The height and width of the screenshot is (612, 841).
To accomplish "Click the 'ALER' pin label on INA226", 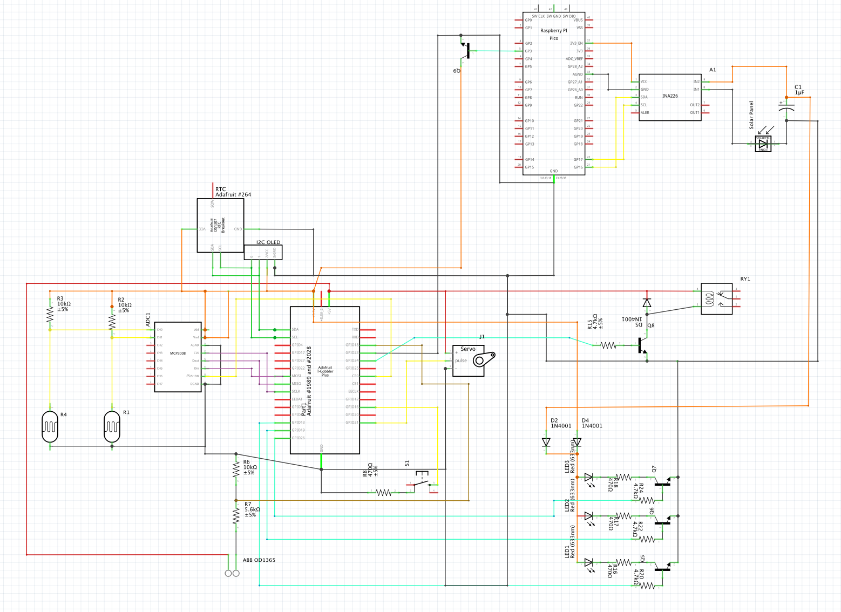I will tap(645, 113).
